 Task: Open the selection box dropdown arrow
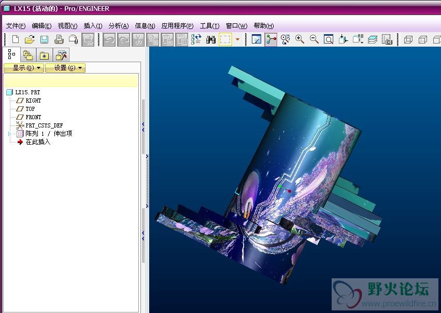point(238,39)
